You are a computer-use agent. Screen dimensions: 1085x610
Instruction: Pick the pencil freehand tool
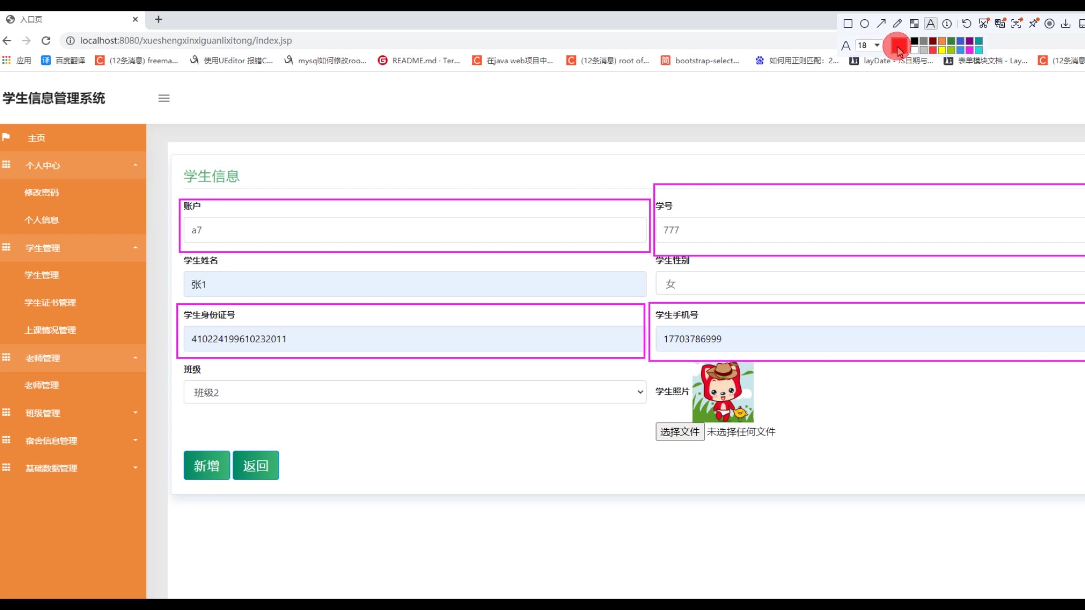click(897, 24)
